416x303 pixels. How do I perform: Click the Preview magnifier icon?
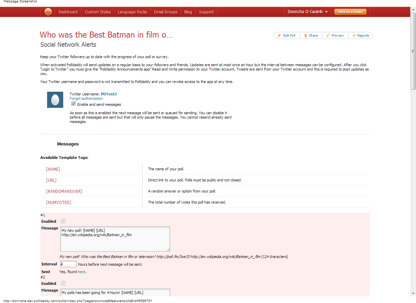pyautogui.click(x=328, y=36)
